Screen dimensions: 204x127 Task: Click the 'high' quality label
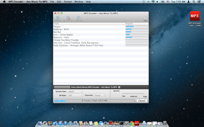coord(145,97)
